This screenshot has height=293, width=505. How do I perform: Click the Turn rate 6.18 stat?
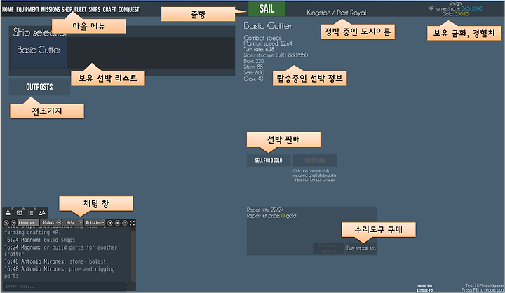[260, 50]
